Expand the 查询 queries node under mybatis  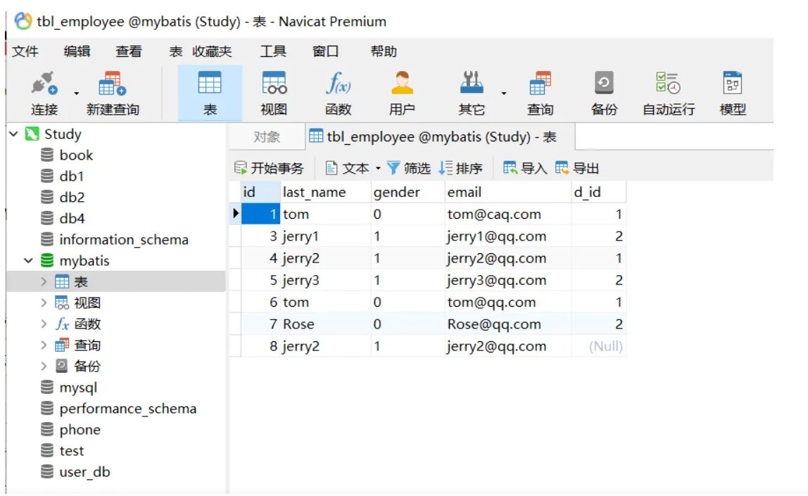point(44,345)
